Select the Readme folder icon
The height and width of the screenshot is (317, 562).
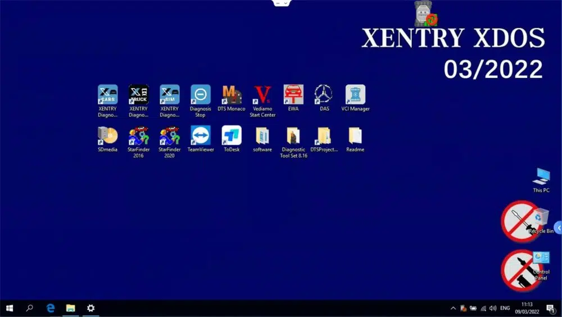tap(355, 139)
